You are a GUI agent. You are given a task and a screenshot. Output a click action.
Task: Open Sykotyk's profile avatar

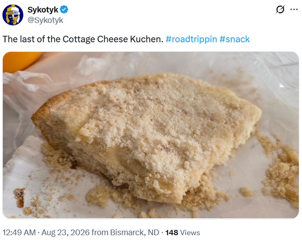tap(13, 15)
